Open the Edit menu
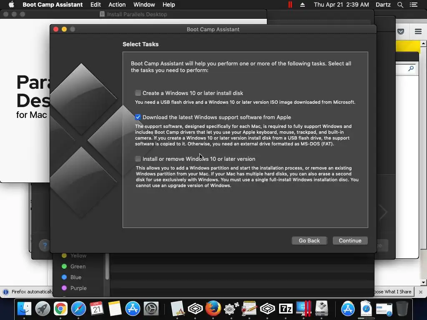427x320 pixels. pos(95,5)
